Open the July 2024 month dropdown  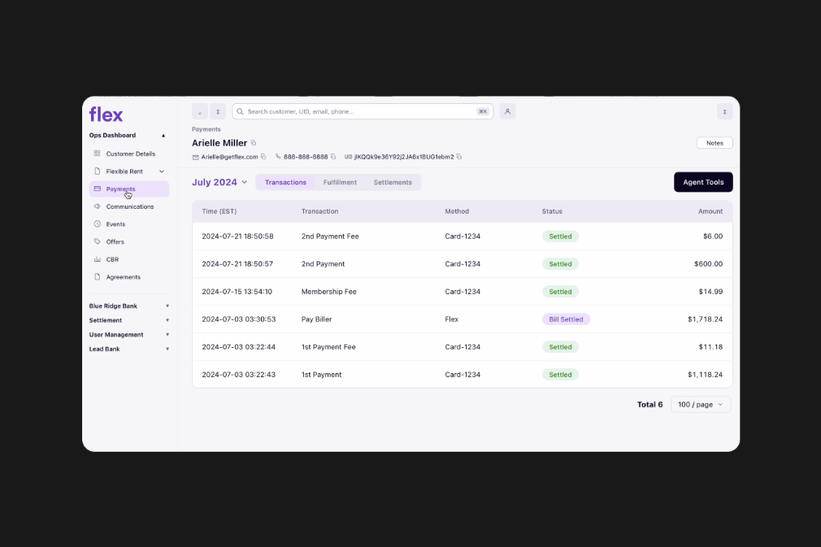pos(219,182)
